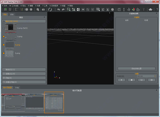Viewport: 160px width, 117px height.
Task: Click the new project icon in toolbar
Action: click(x=5, y=10)
